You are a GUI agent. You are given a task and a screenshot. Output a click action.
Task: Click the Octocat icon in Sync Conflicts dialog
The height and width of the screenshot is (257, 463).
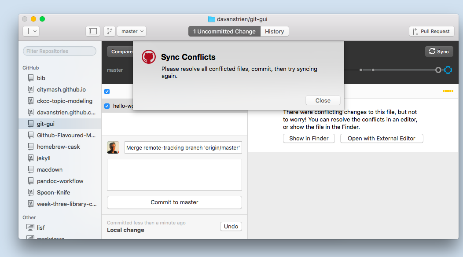tap(148, 57)
